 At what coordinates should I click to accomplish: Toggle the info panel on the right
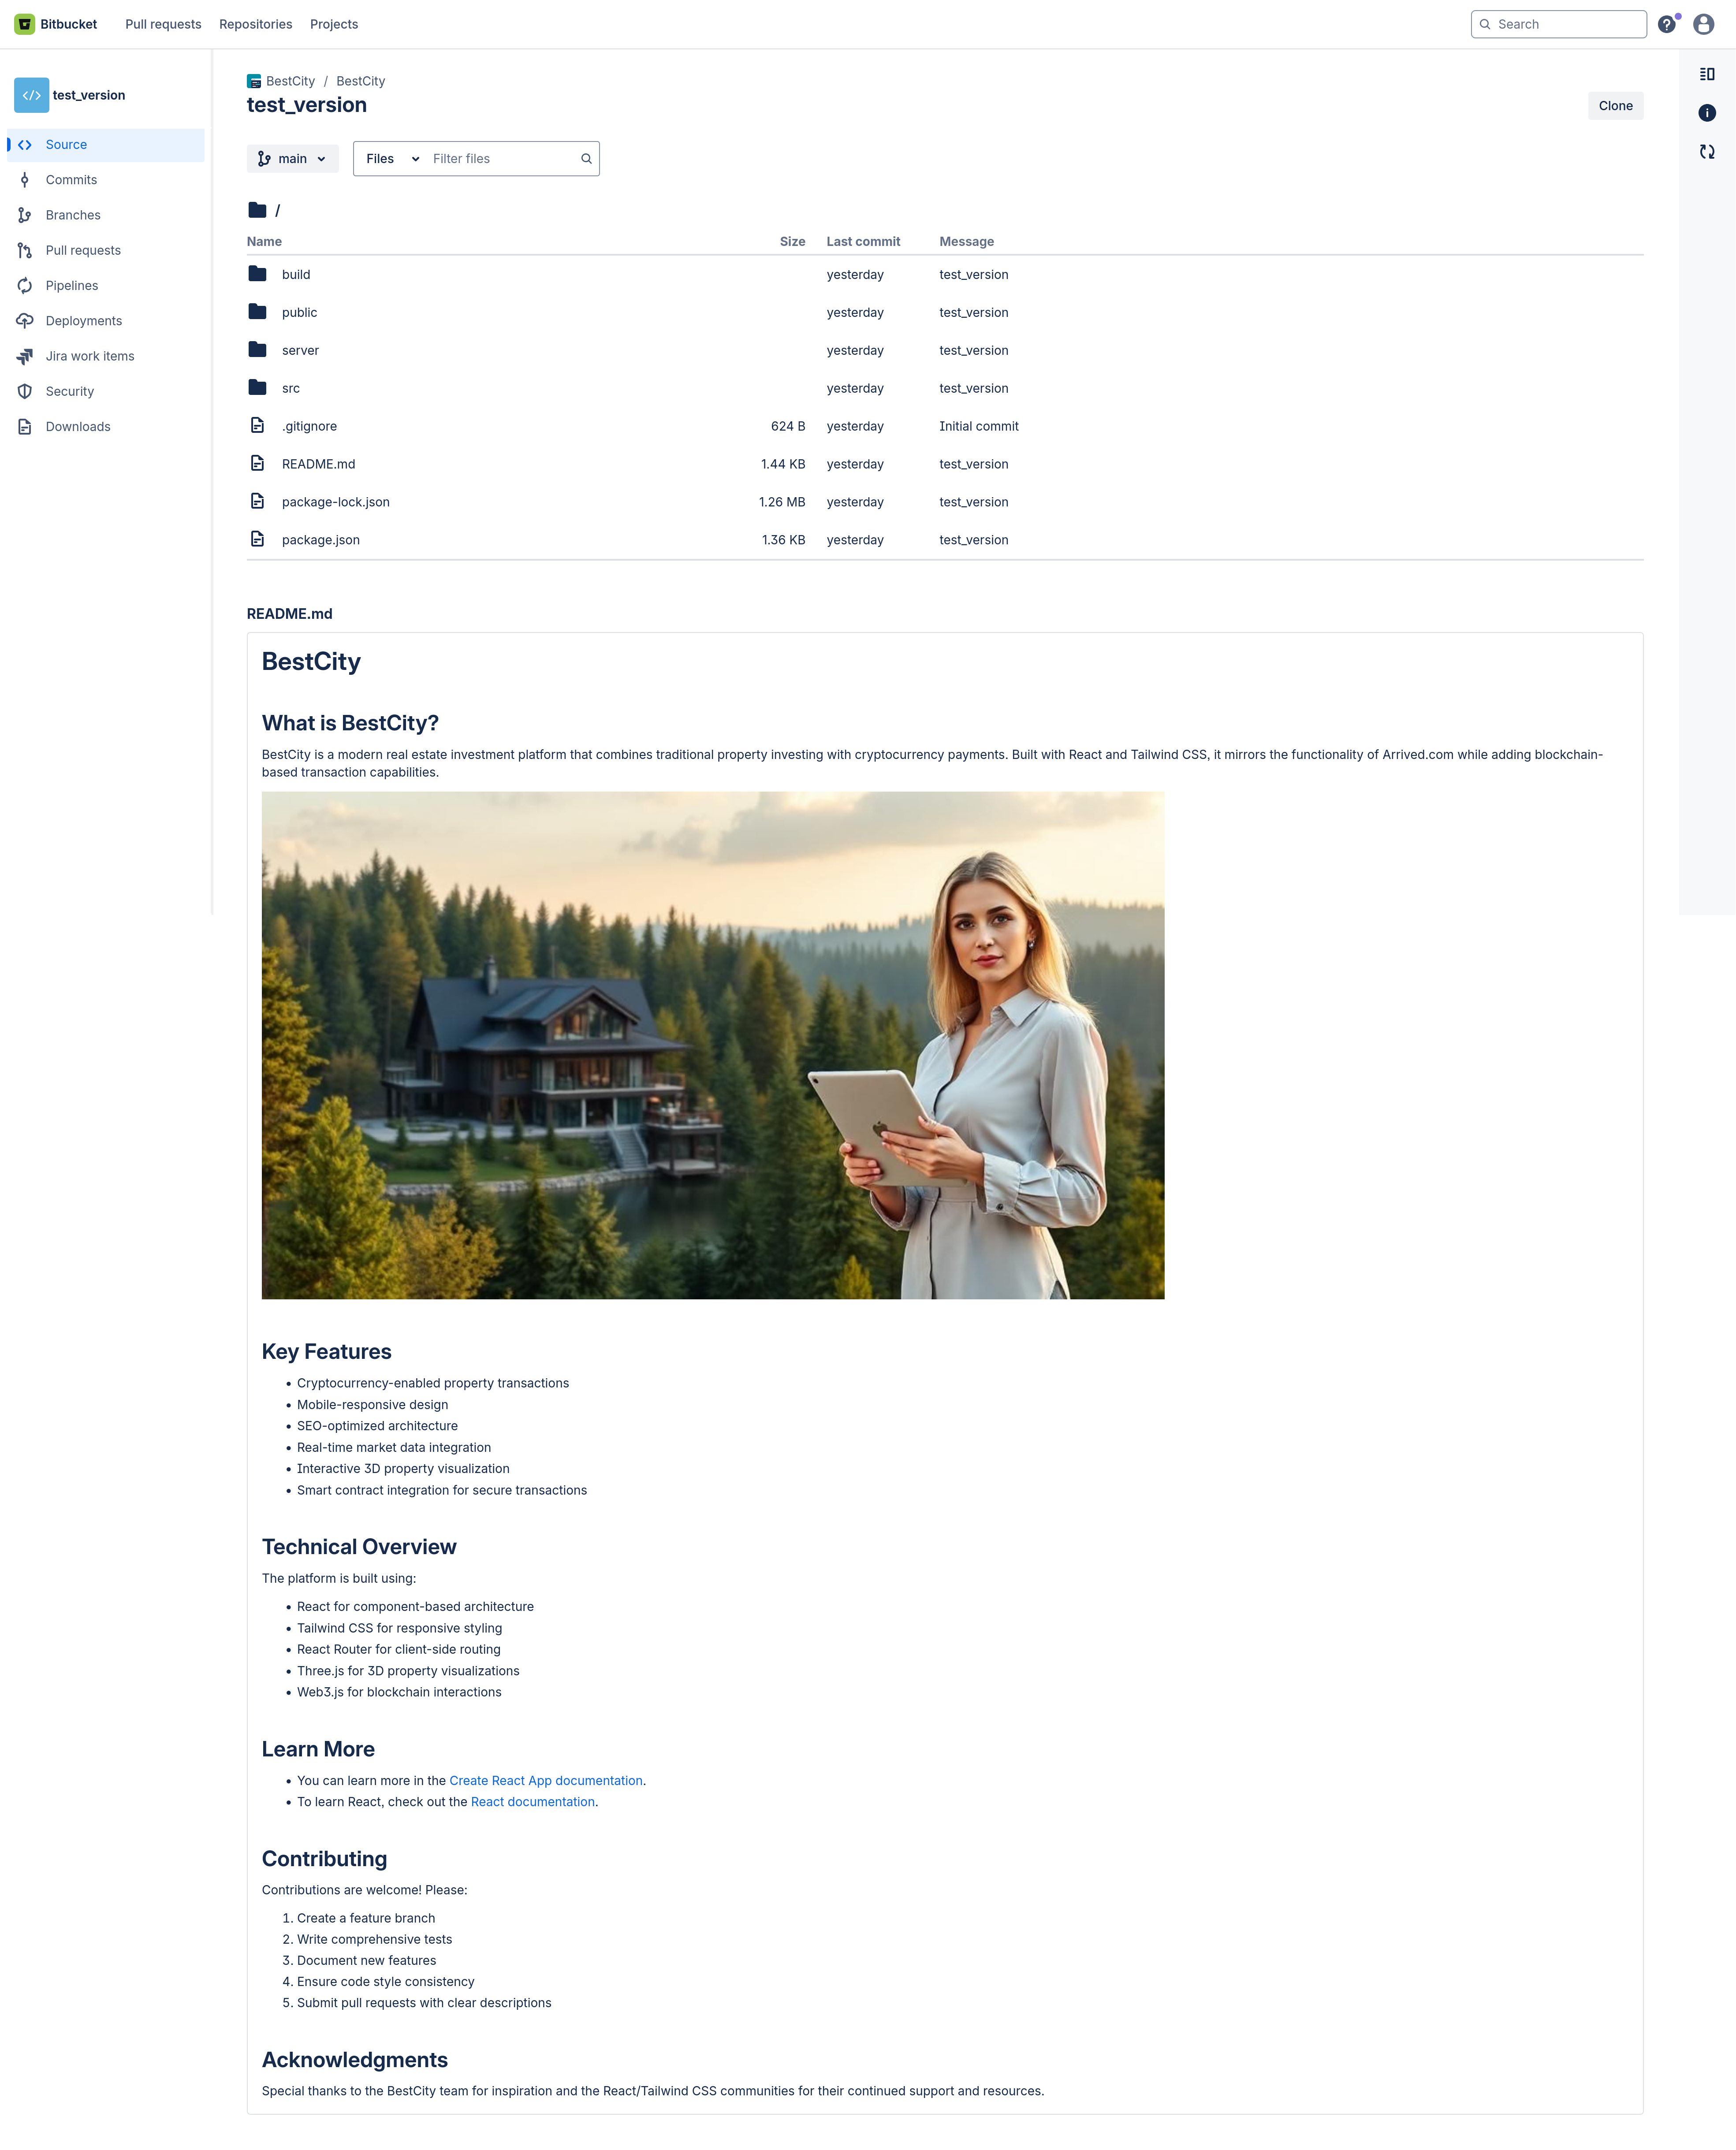click(x=1706, y=113)
